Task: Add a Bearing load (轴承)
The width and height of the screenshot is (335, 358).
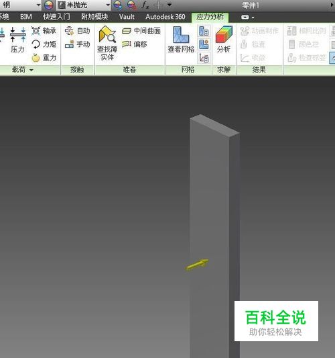Action: [x=44, y=31]
